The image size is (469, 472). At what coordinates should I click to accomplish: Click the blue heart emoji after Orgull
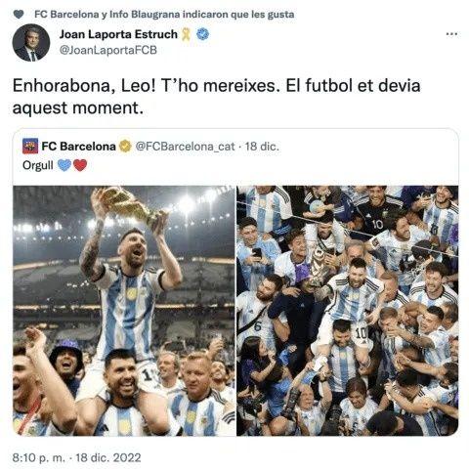pyautogui.click(x=64, y=165)
